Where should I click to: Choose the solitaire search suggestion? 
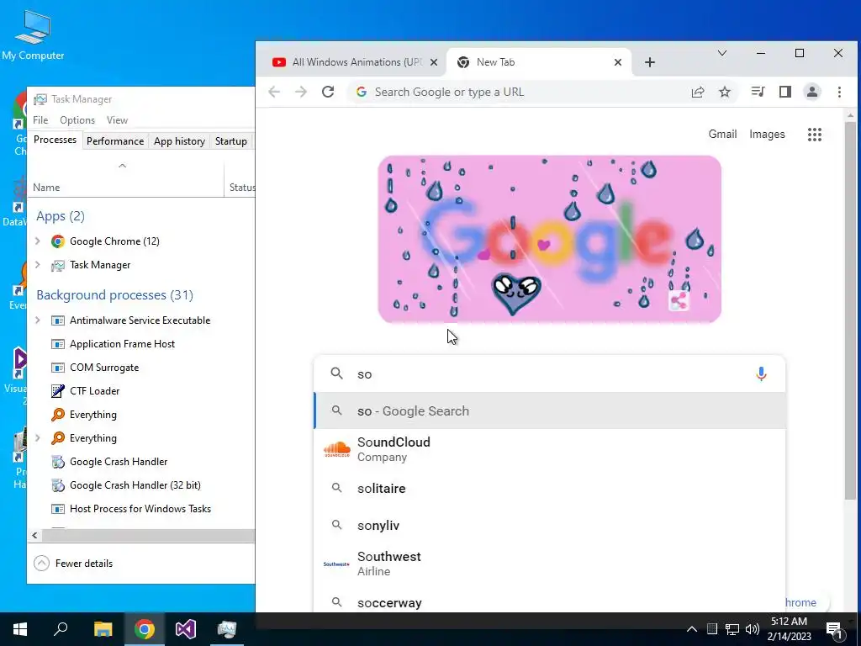pyautogui.click(x=550, y=489)
